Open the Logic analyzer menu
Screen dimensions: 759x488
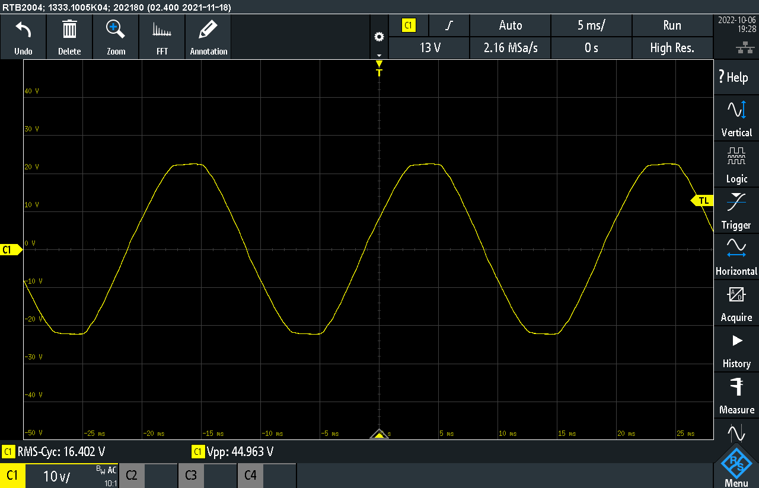click(x=736, y=164)
